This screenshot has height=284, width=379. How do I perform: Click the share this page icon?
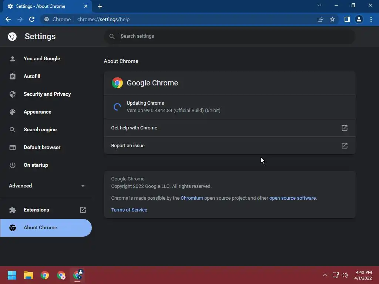320,19
